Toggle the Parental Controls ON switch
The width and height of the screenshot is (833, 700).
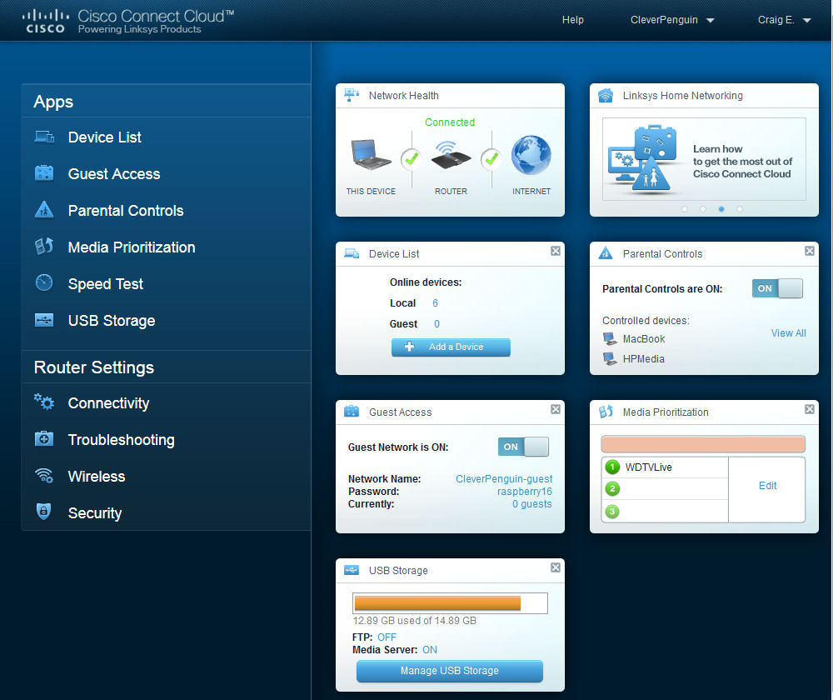pos(777,288)
